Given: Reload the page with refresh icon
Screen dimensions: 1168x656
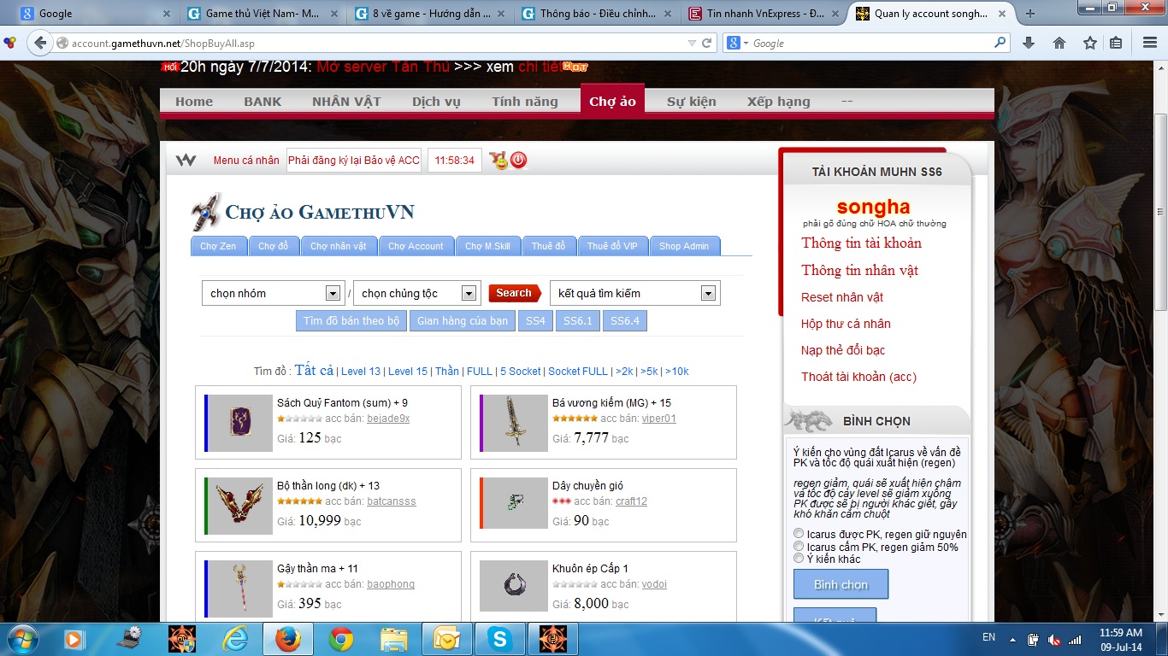Looking at the screenshot, I should [707, 43].
